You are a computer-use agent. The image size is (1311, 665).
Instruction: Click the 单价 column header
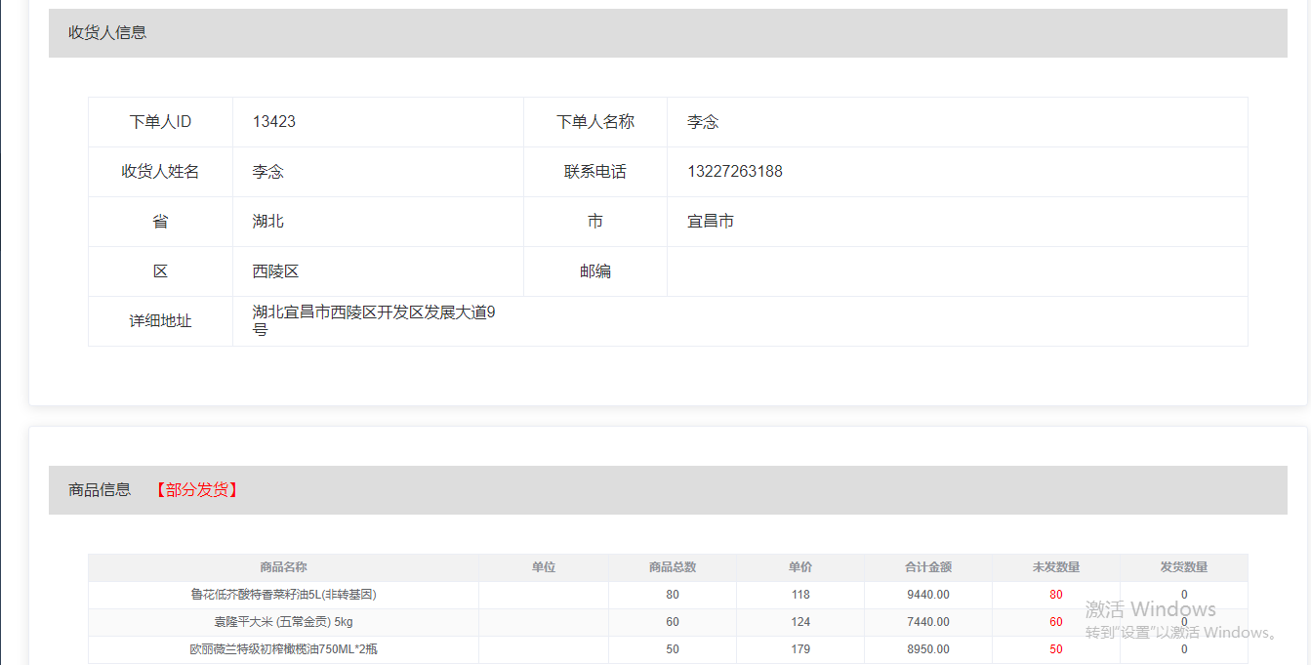click(800, 567)
